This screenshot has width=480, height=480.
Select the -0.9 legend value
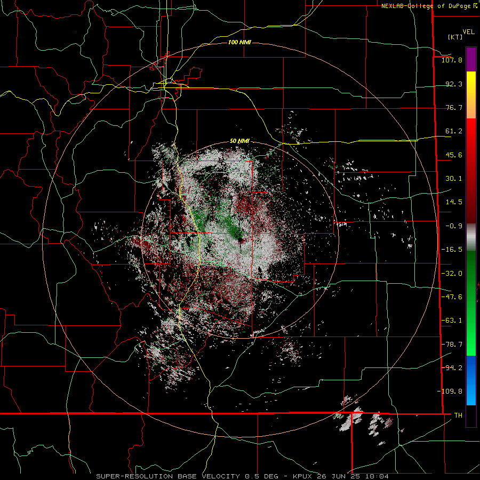[454, 226]
